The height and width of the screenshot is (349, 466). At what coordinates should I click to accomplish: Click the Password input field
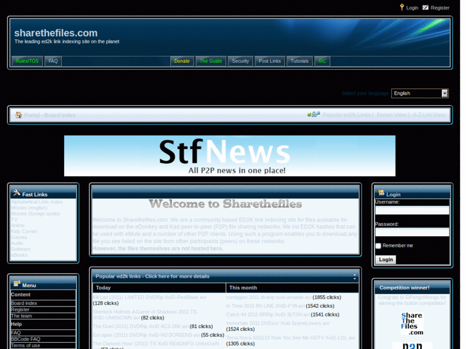[412, 232]
